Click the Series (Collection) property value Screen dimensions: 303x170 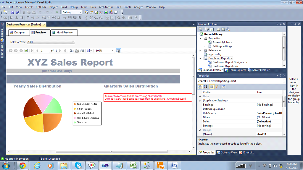coord(270,122)
